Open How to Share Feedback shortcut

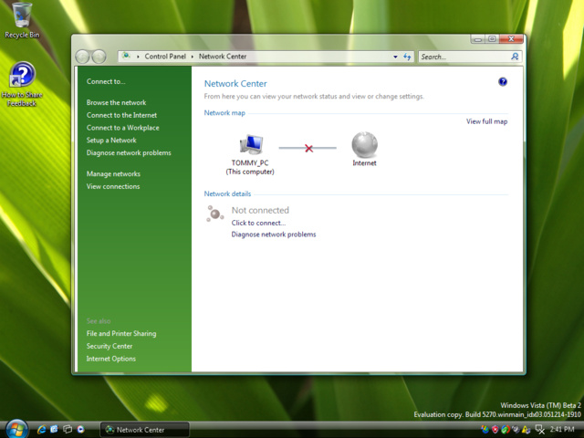(x=22, y=85)
